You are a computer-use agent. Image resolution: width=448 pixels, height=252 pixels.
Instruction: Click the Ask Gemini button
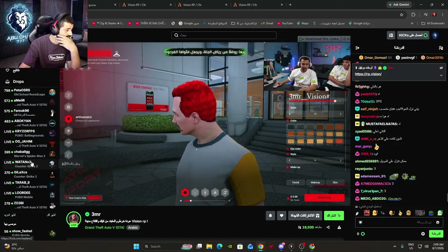398,5
